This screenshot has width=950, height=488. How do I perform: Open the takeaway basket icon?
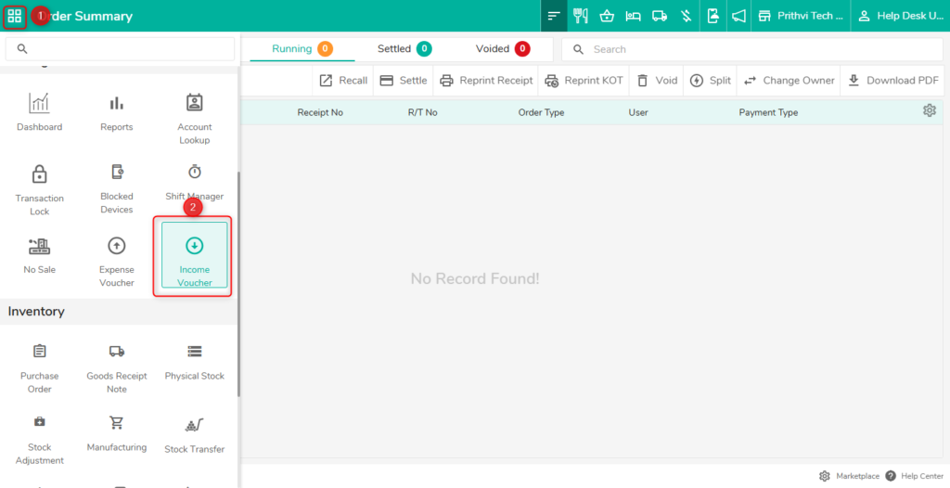(607, 16)
